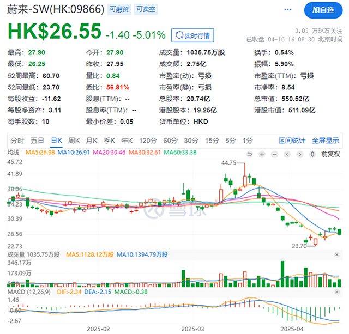Select the 日K chart tab
Image resolution: width=349 pixels, height=334 pixels.
[56, 141]
